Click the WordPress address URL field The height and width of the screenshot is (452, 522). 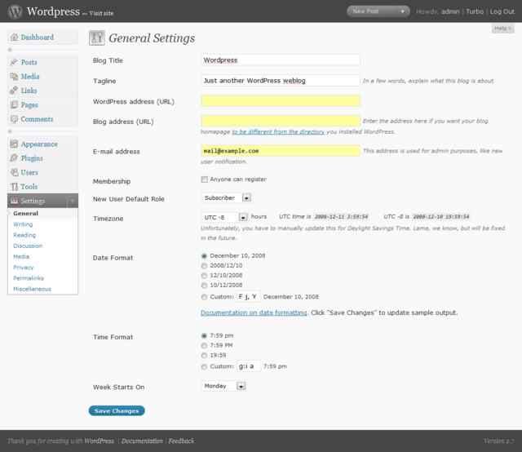[x=281, y=100]
